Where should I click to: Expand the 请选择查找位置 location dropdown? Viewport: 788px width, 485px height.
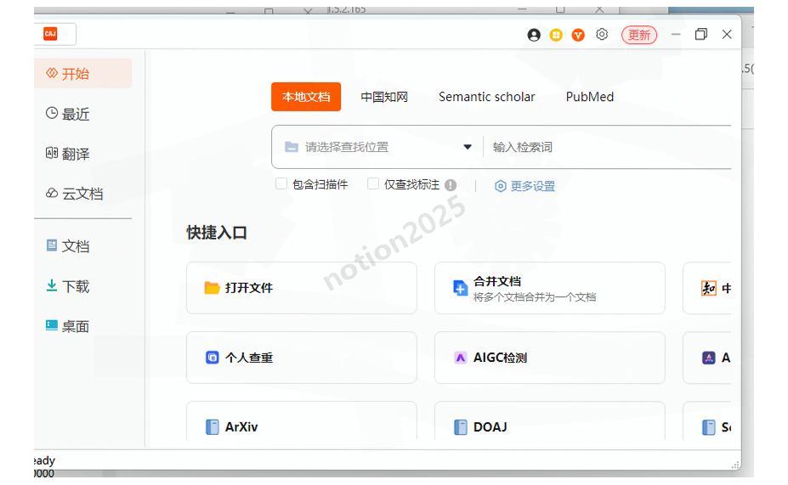click(x=378, y=147)
